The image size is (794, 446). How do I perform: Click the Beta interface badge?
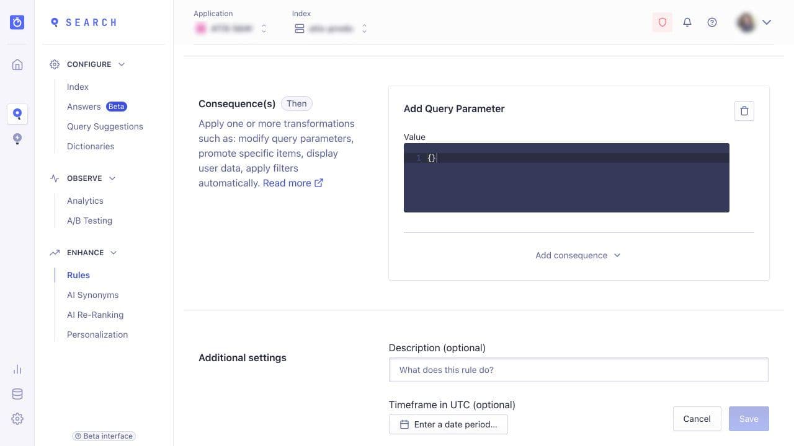[x=104, y=436]
